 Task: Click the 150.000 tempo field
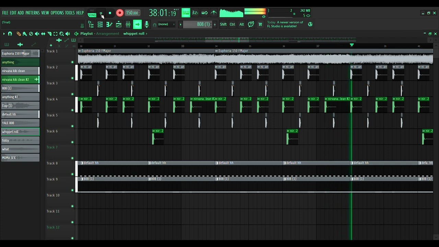point(132,13)
